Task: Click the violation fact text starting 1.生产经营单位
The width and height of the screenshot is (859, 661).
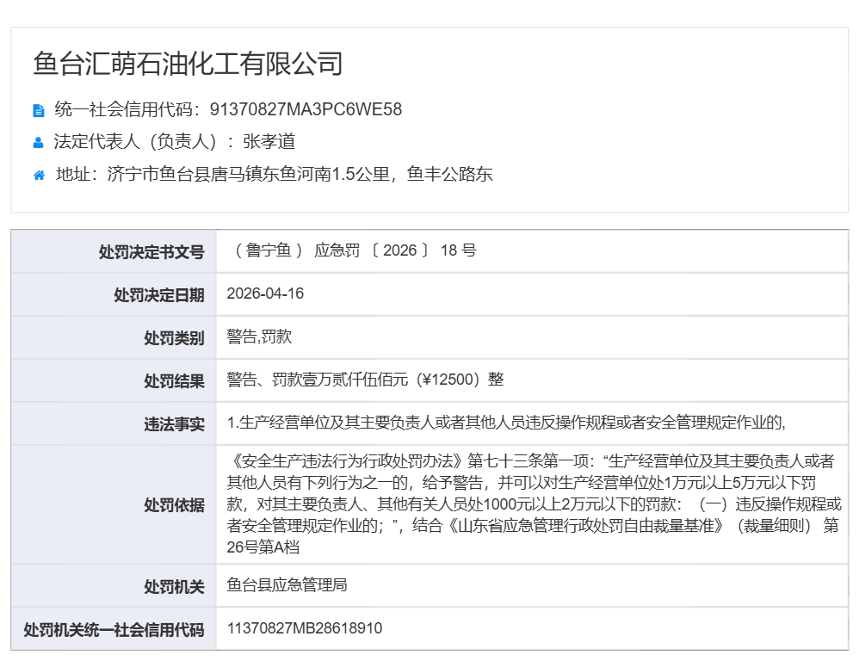Action: (x=507, y=423)
